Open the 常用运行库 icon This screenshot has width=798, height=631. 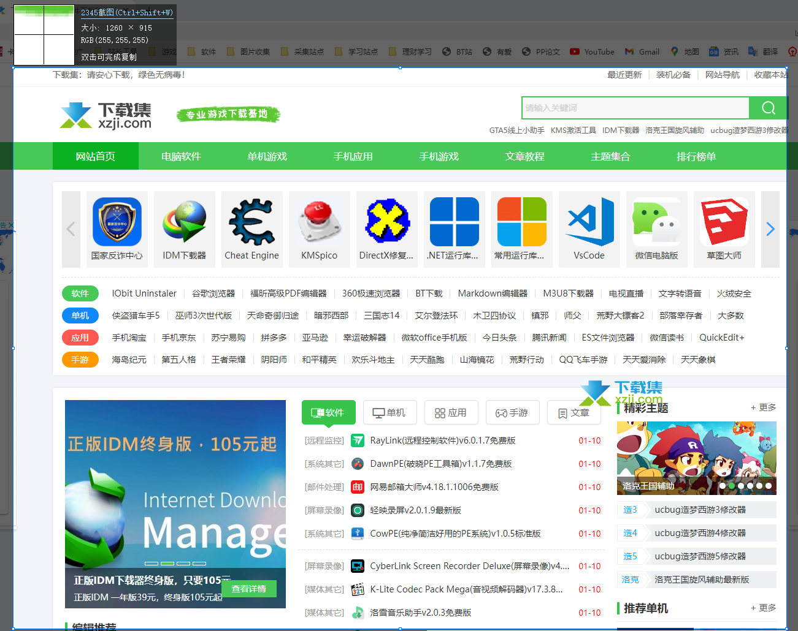(x=522, y=222)
